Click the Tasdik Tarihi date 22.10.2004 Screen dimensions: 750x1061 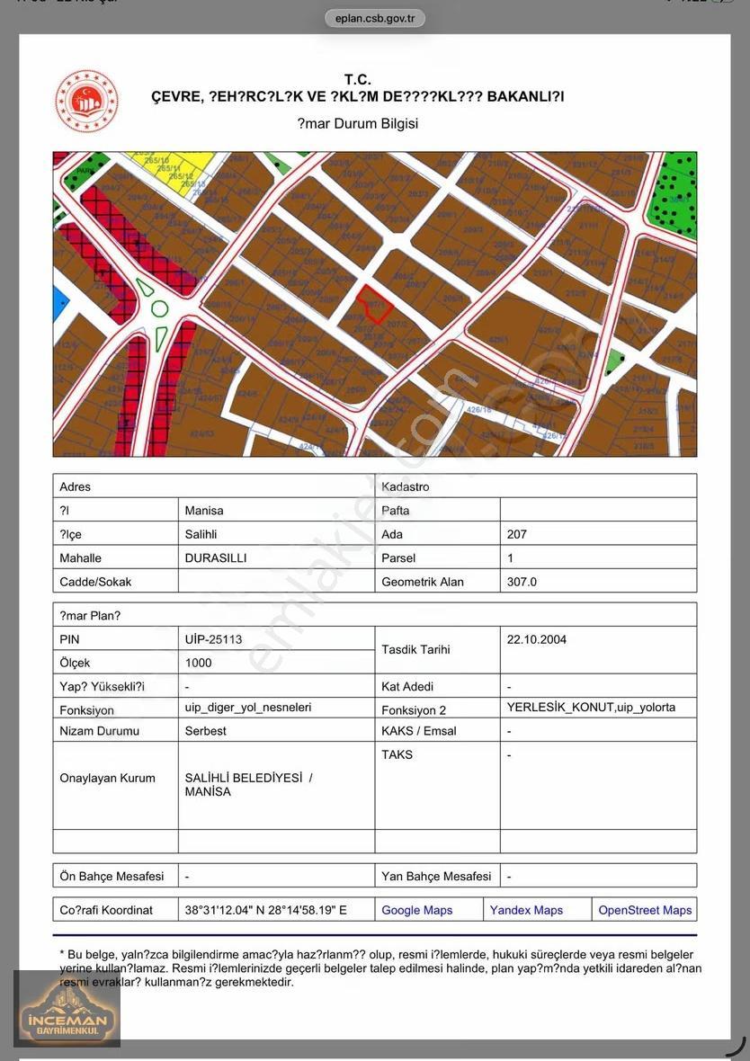(x=537, y=639)
